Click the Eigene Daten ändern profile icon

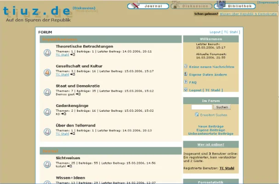186,74
